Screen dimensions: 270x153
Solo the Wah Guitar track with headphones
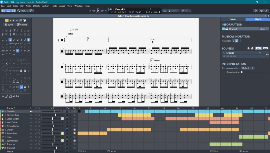point(39,122)
